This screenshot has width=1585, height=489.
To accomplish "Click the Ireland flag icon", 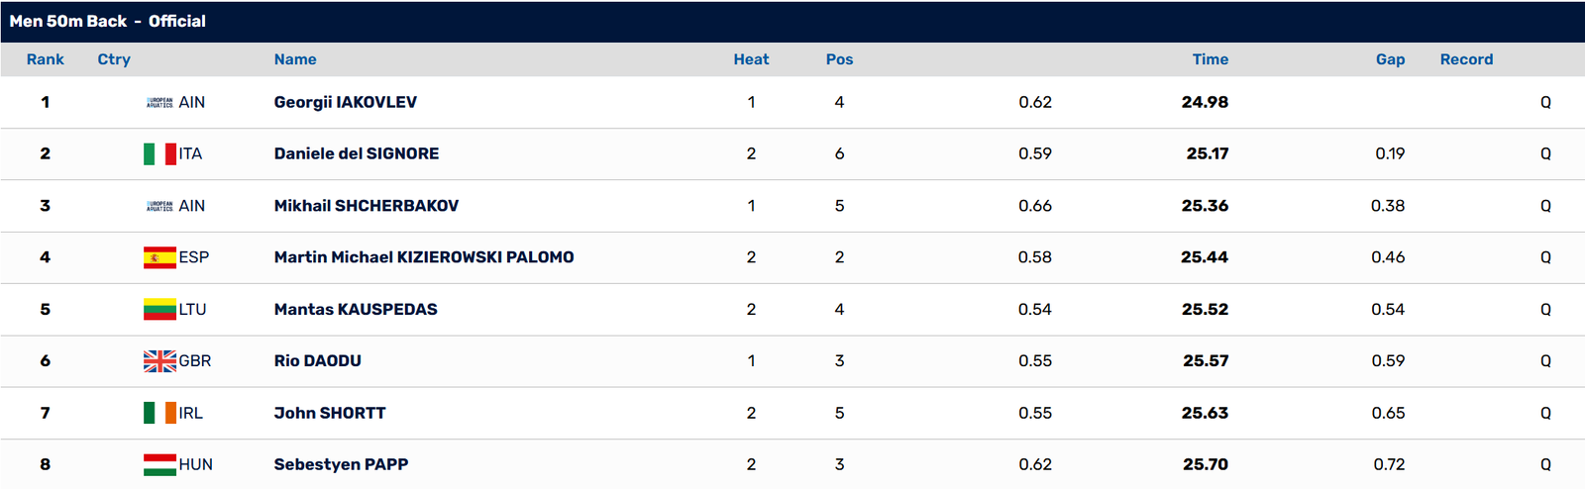I will pos(159,413).
